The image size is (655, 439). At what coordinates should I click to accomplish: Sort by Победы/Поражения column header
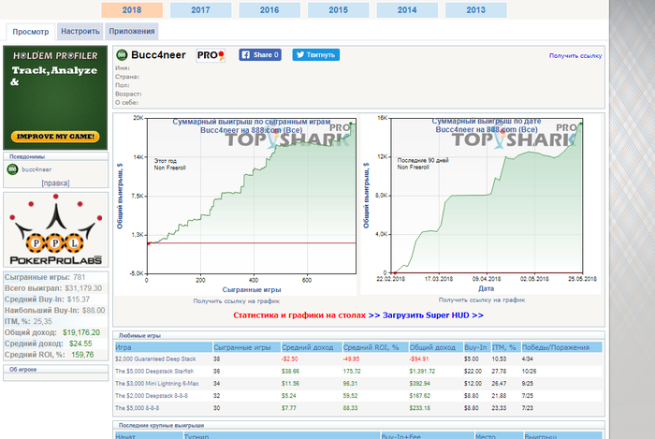[561, 347]
